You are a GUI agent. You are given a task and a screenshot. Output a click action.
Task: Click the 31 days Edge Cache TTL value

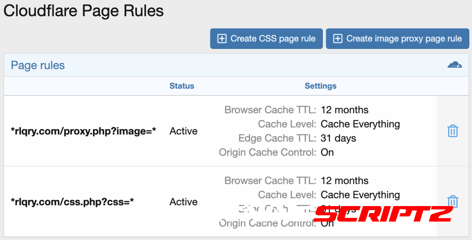tap(338, 138)
